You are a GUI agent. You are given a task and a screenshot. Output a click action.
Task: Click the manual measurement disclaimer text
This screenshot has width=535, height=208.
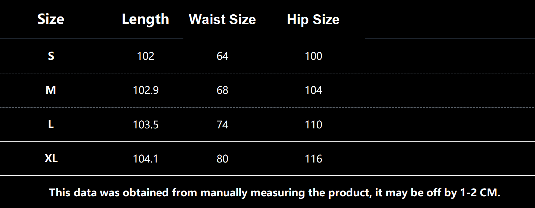point(275,193)
